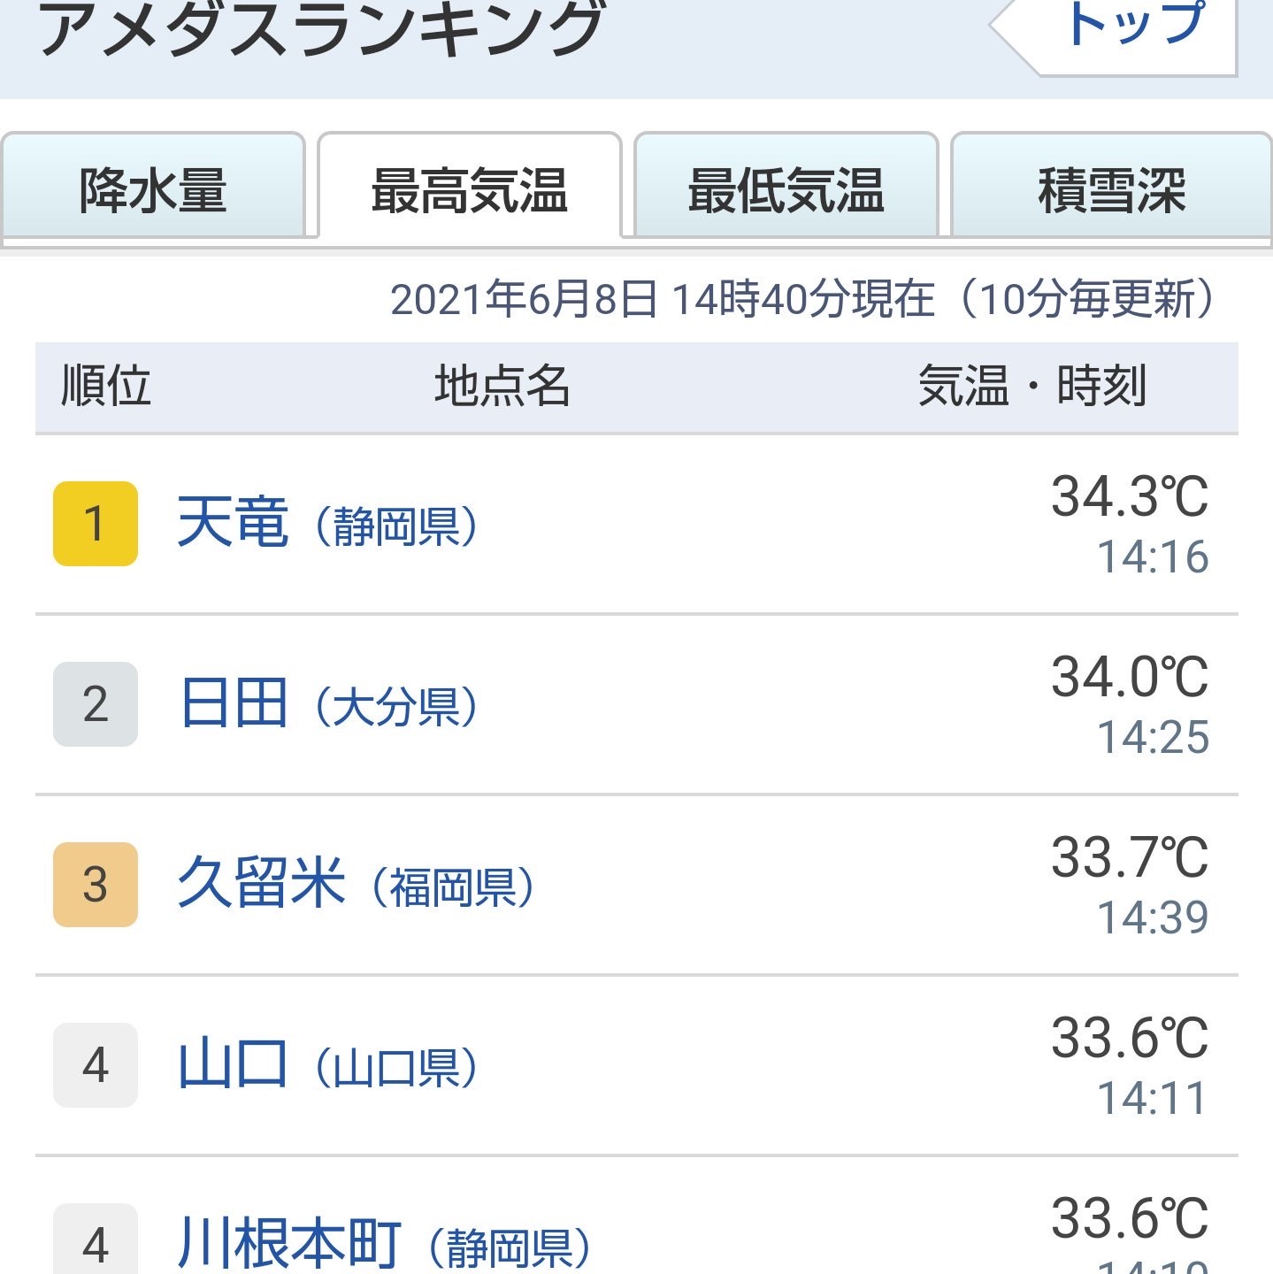The height and width of the screenshot is (1274, 1273).
Task: Open the 天竜 (静岡県) location link
Action: 326,524
